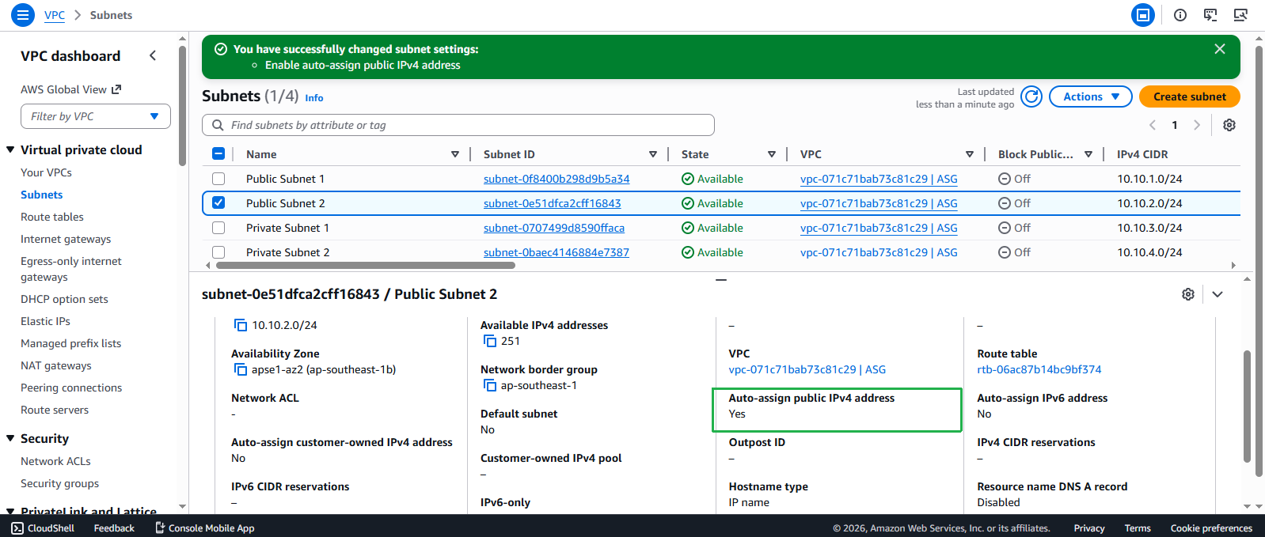Select the Private Subnet 1 checkbox

click(218, 228)
